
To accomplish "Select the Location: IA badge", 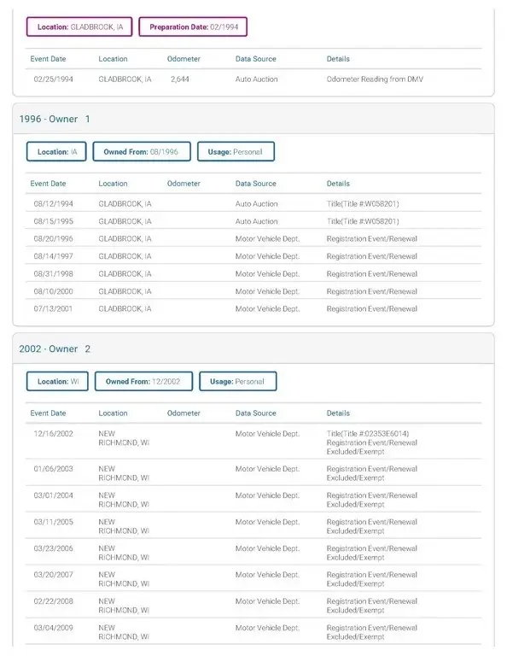I will (x=56, y=151).
